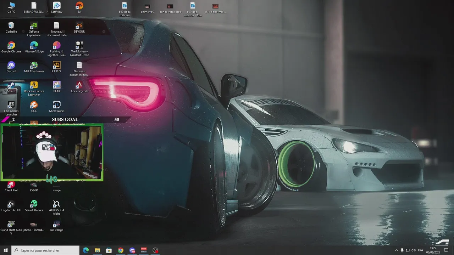Open the FRA language switcher
This screenshot has width=454, height=255.
coord(421,250)
